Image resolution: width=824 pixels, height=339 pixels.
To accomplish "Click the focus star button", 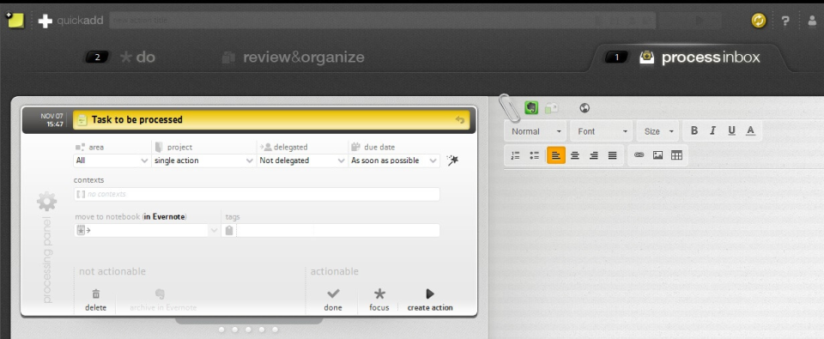I will (379, 300).
